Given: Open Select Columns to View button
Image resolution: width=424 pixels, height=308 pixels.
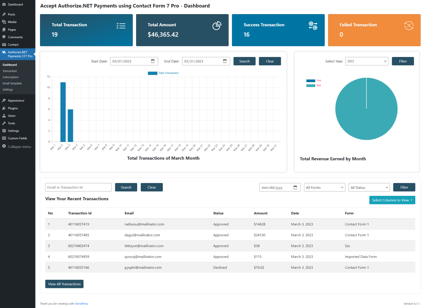Looking at the screenshot, I should click(392, 200).
